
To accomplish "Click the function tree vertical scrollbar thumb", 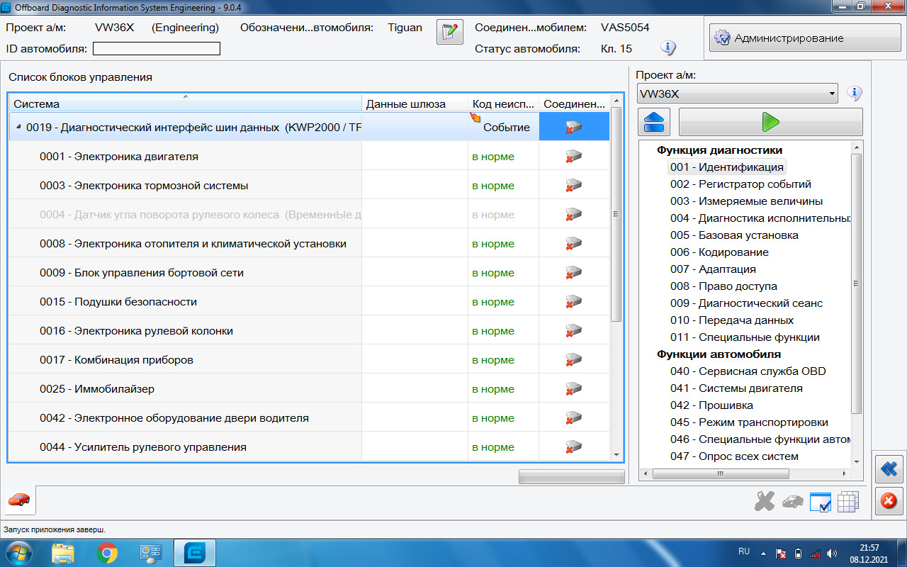I will [856, 283].
